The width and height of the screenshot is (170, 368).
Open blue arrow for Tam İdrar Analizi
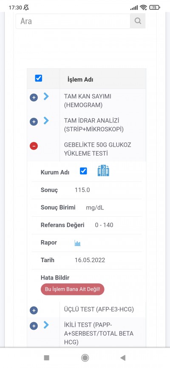pos(46,121)
